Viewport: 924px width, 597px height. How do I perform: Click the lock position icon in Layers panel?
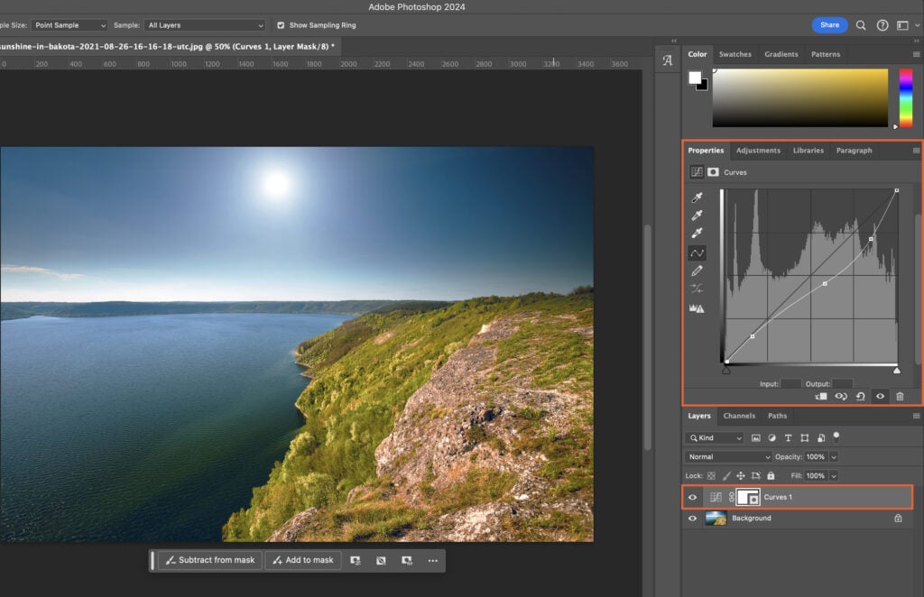pyautogui.click(x=740, y=475)
